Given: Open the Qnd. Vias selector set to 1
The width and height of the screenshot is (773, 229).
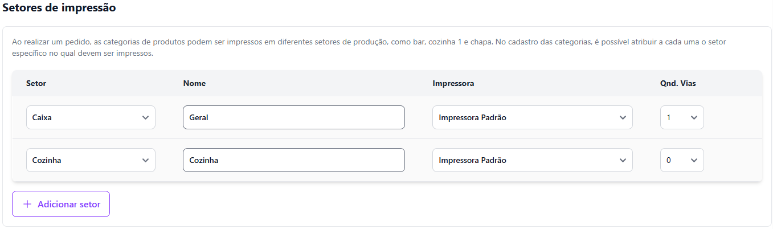Looking at the screenshot, I should [681, 118].
